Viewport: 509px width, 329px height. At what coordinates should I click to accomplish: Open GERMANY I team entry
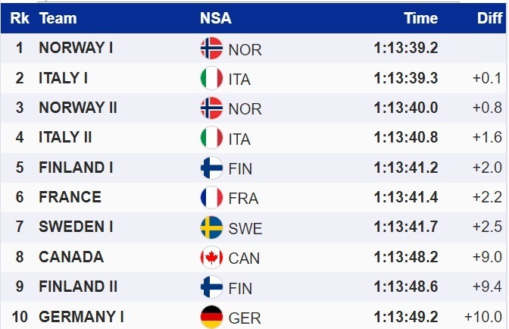[81, 316]
